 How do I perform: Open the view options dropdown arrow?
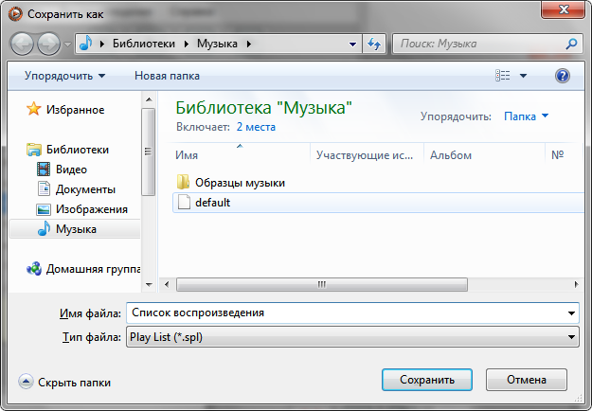(523, 76)
